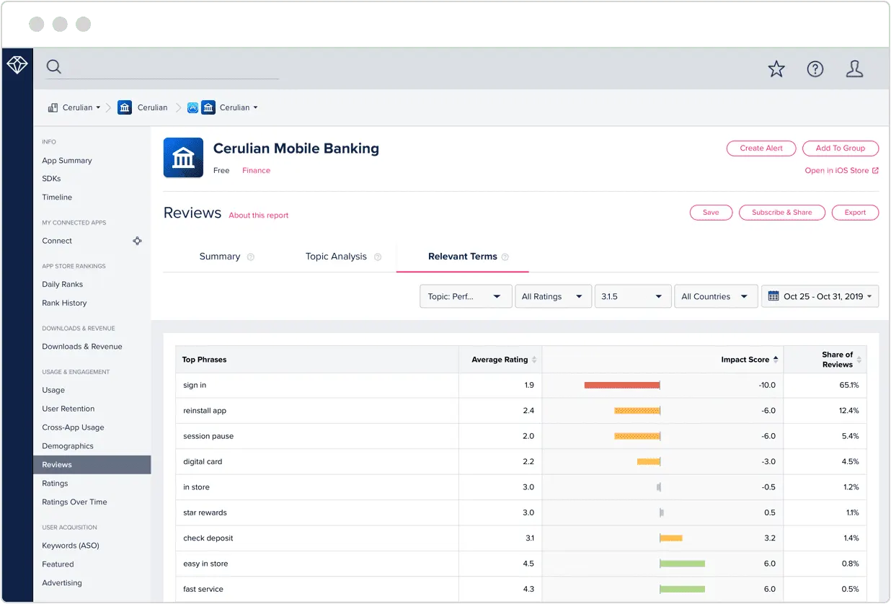Switch to the Topic Analysis tab
Screen dimensions: 891x604
tap(336, 257)
